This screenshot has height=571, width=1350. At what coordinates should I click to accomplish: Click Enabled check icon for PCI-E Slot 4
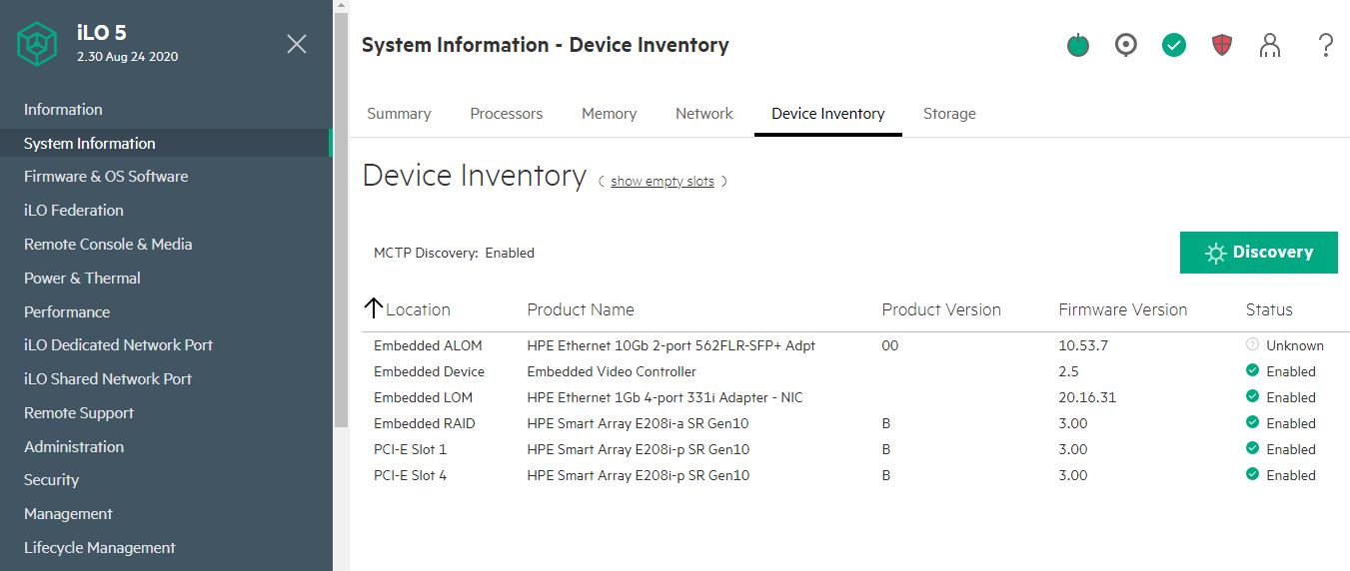point(1252,474)
